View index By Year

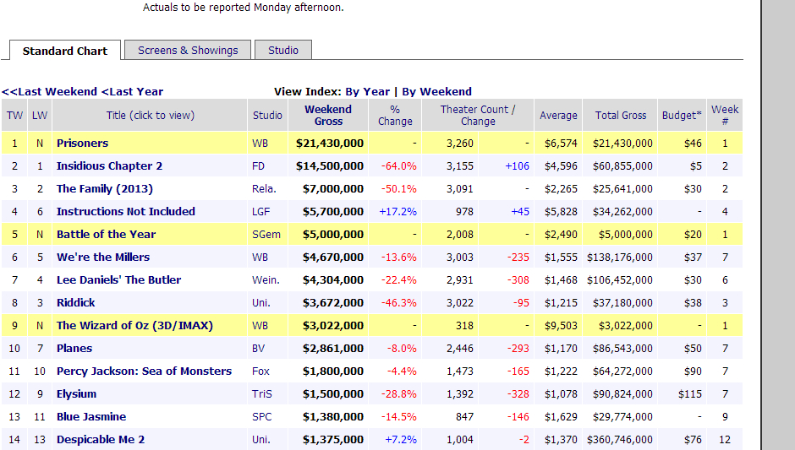point(368,92)
